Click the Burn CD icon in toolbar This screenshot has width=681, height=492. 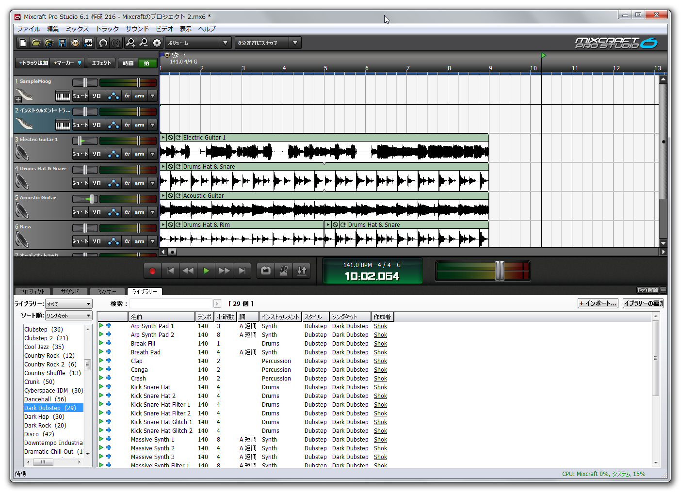(x=75, y=43)
